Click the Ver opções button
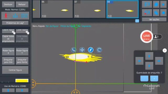This screenshot has width=168, height=94. (x=154, y=20)
